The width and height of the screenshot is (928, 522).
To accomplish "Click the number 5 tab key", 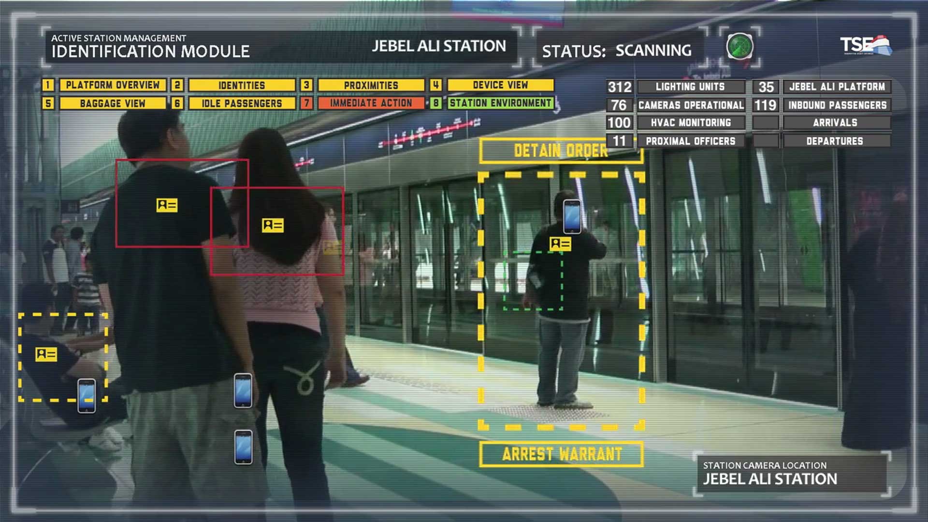I will [x=48, y=103].
